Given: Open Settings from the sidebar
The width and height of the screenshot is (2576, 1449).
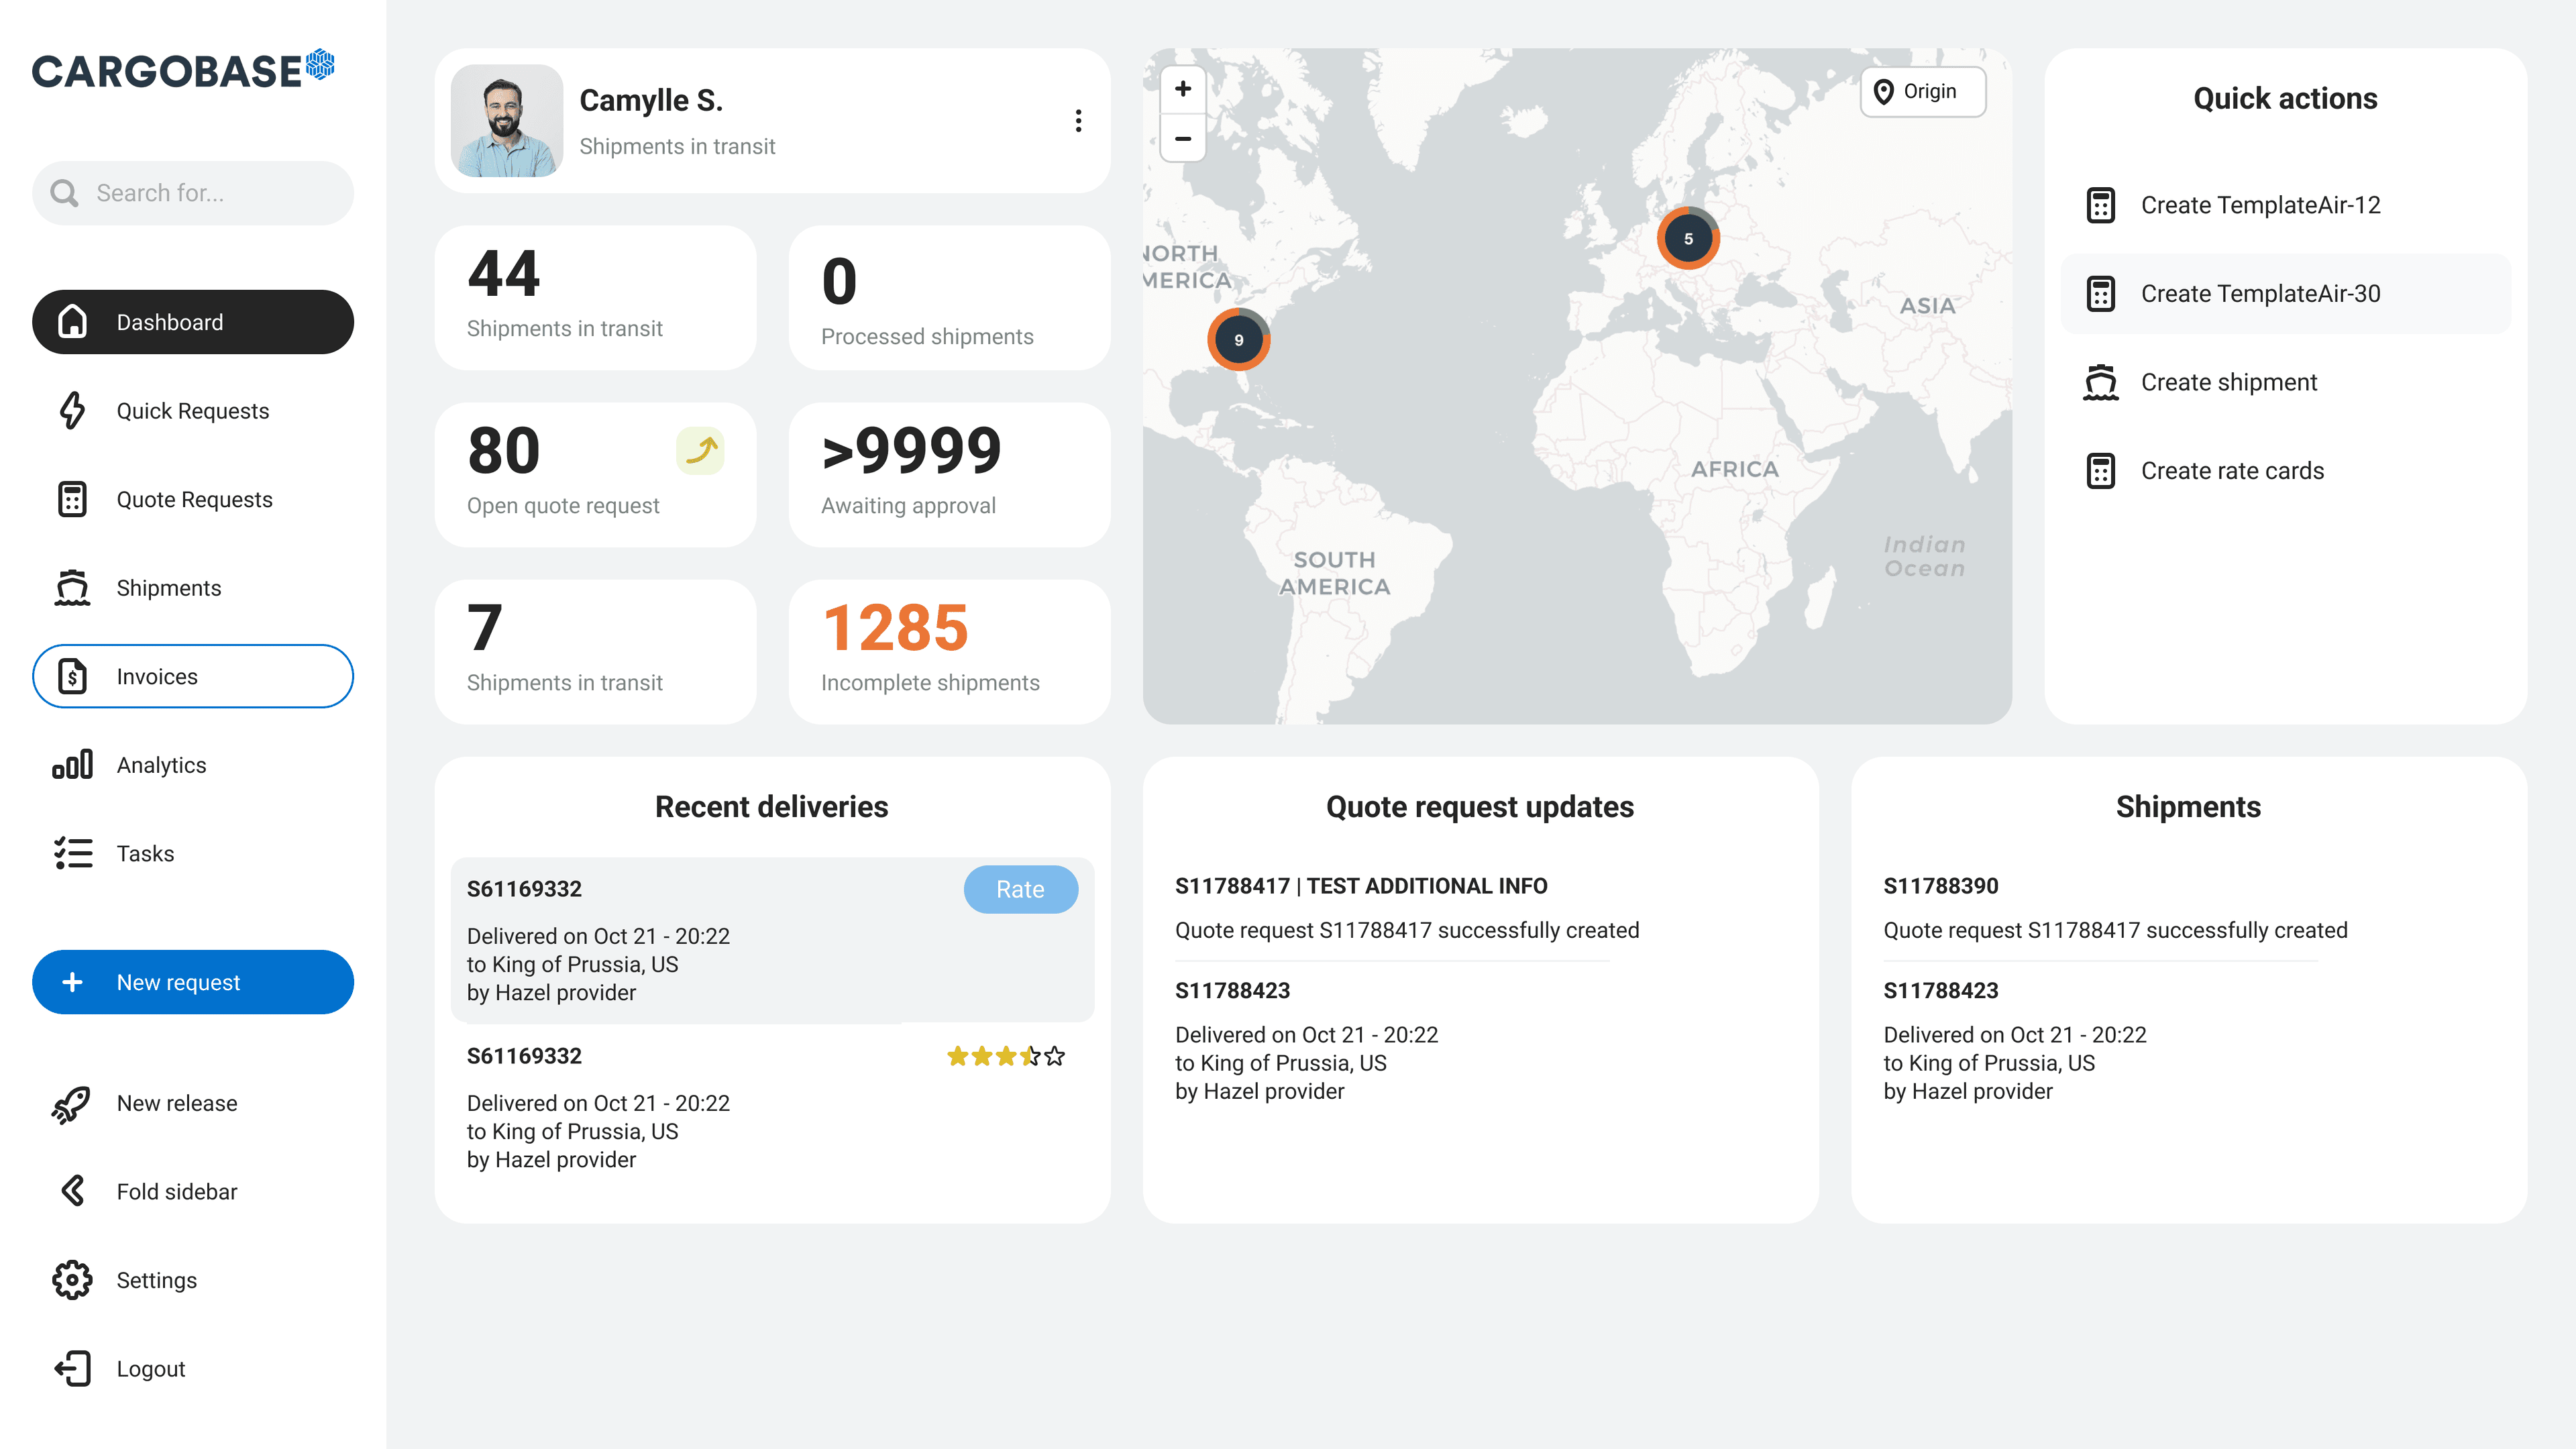Looking at the screenshot, I should (156, 1280).
